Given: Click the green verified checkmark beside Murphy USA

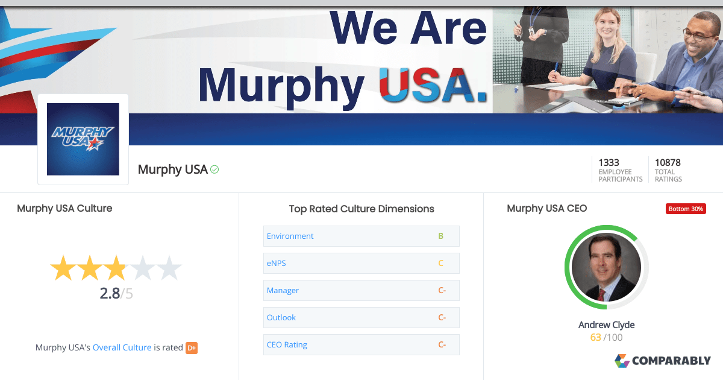Looking at the screenshot, I should (x=214, y=169).
